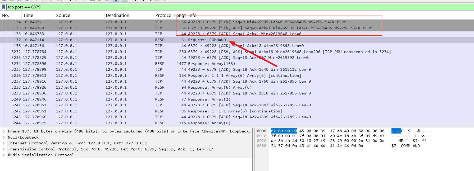Expand Internet Protocol Version 4 section

(4, 143)
